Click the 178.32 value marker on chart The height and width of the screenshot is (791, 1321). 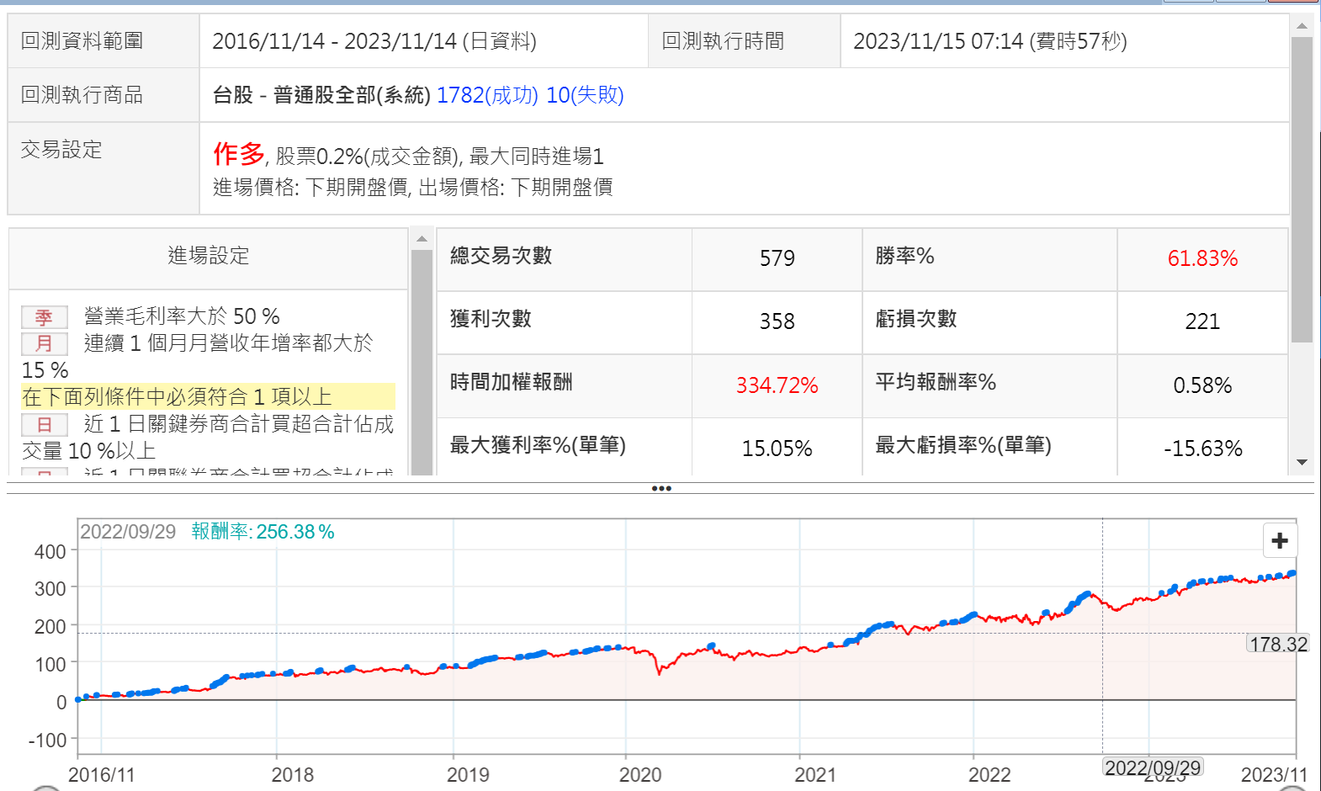(1277, 645)
